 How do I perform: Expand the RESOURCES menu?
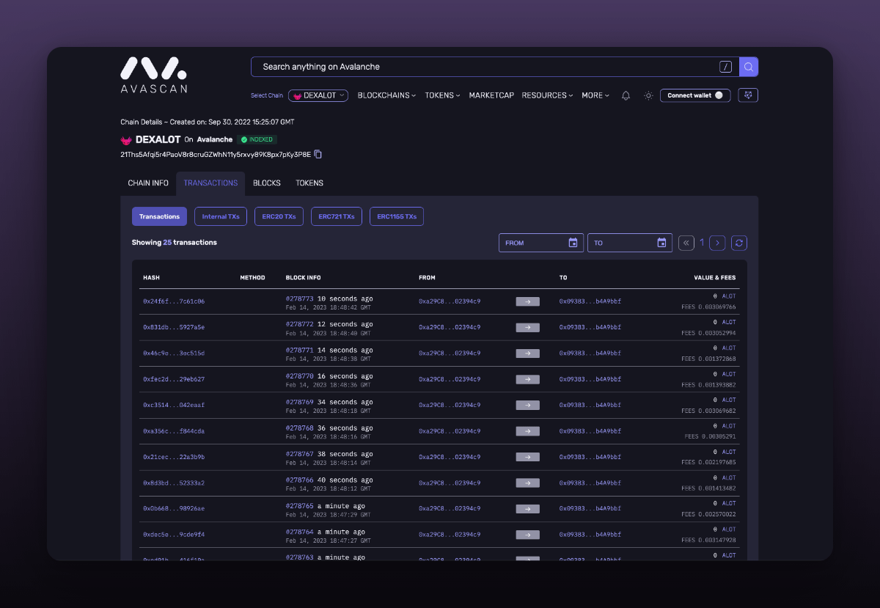click(x=547, y=95)
